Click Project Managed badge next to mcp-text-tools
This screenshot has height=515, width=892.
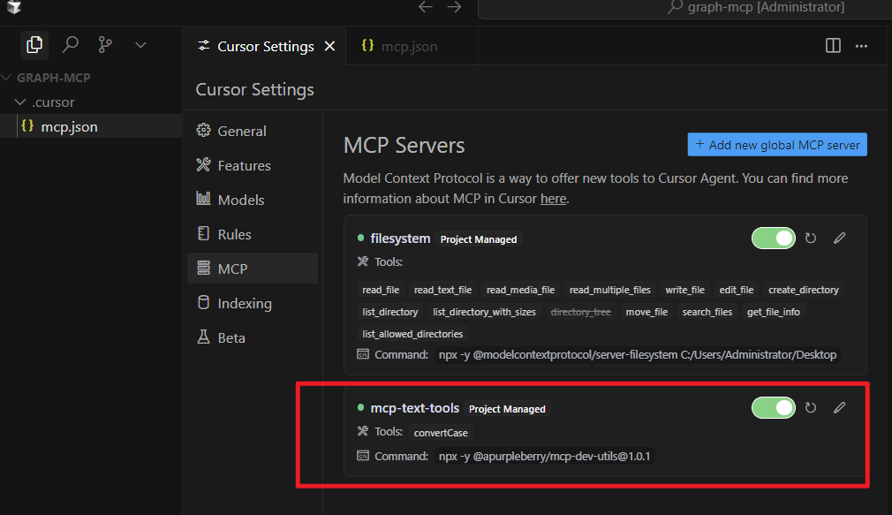point(507,409)
